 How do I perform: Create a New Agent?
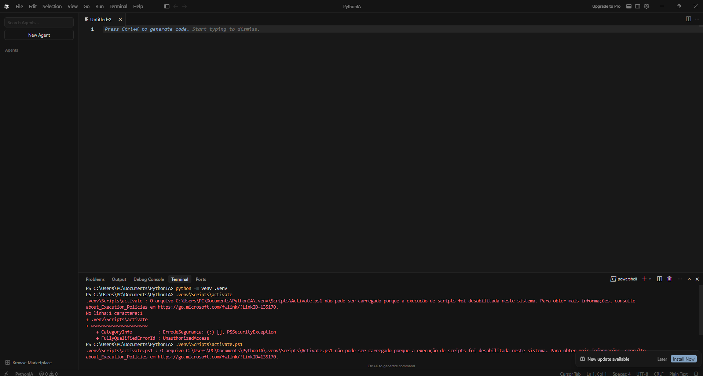[39, 35]
